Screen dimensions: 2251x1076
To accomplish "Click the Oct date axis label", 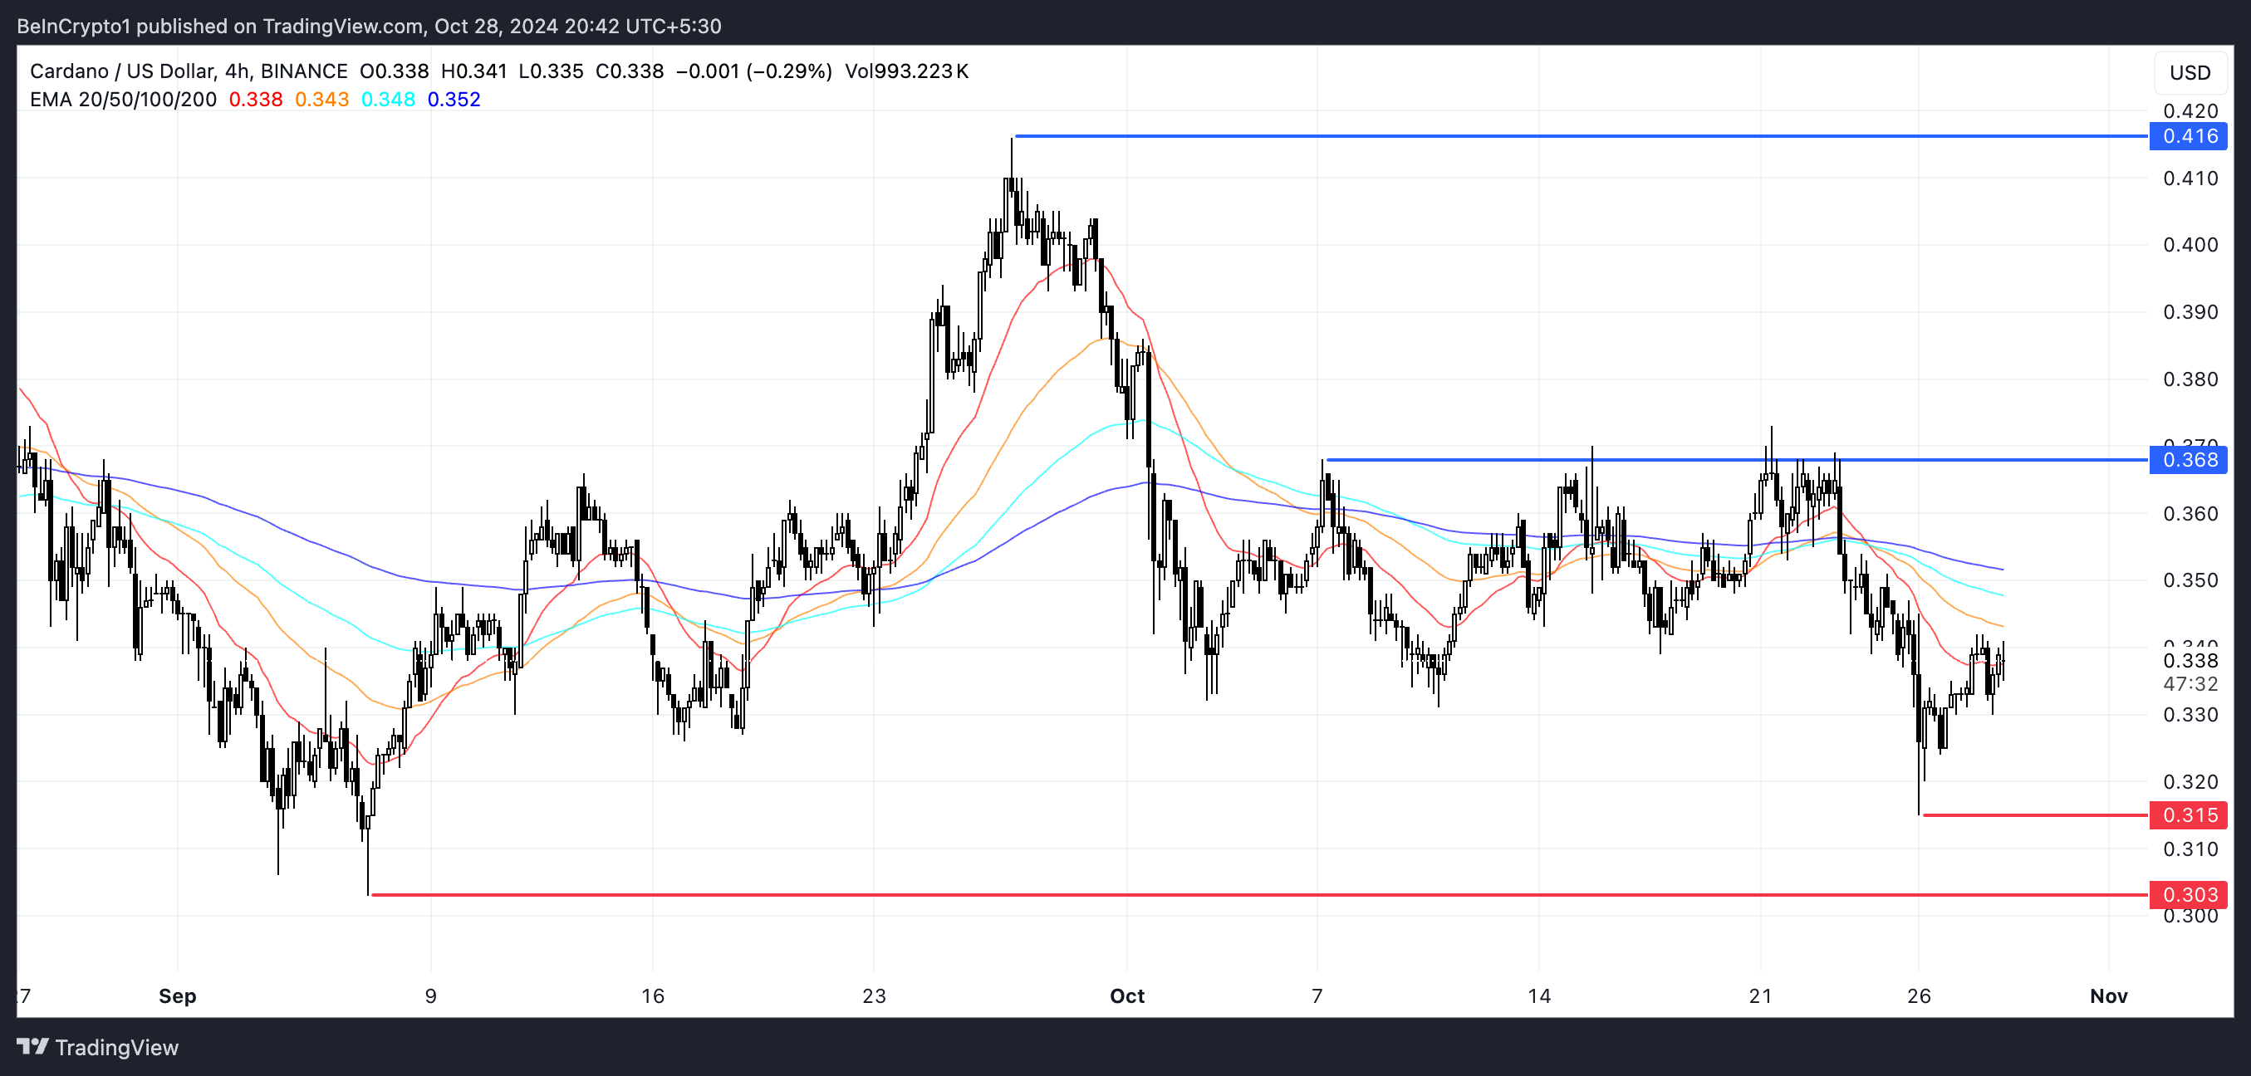I will [1126, 996].
